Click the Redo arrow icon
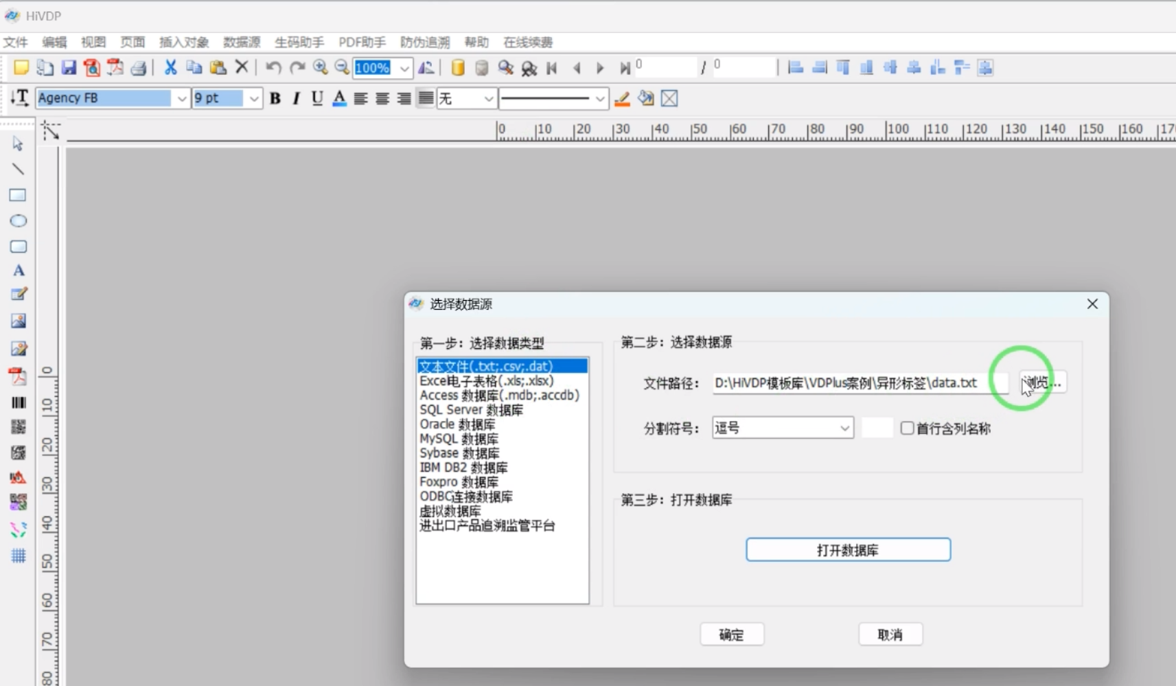1176x686 pixels. pyautogui.click(x=297, y=67)
